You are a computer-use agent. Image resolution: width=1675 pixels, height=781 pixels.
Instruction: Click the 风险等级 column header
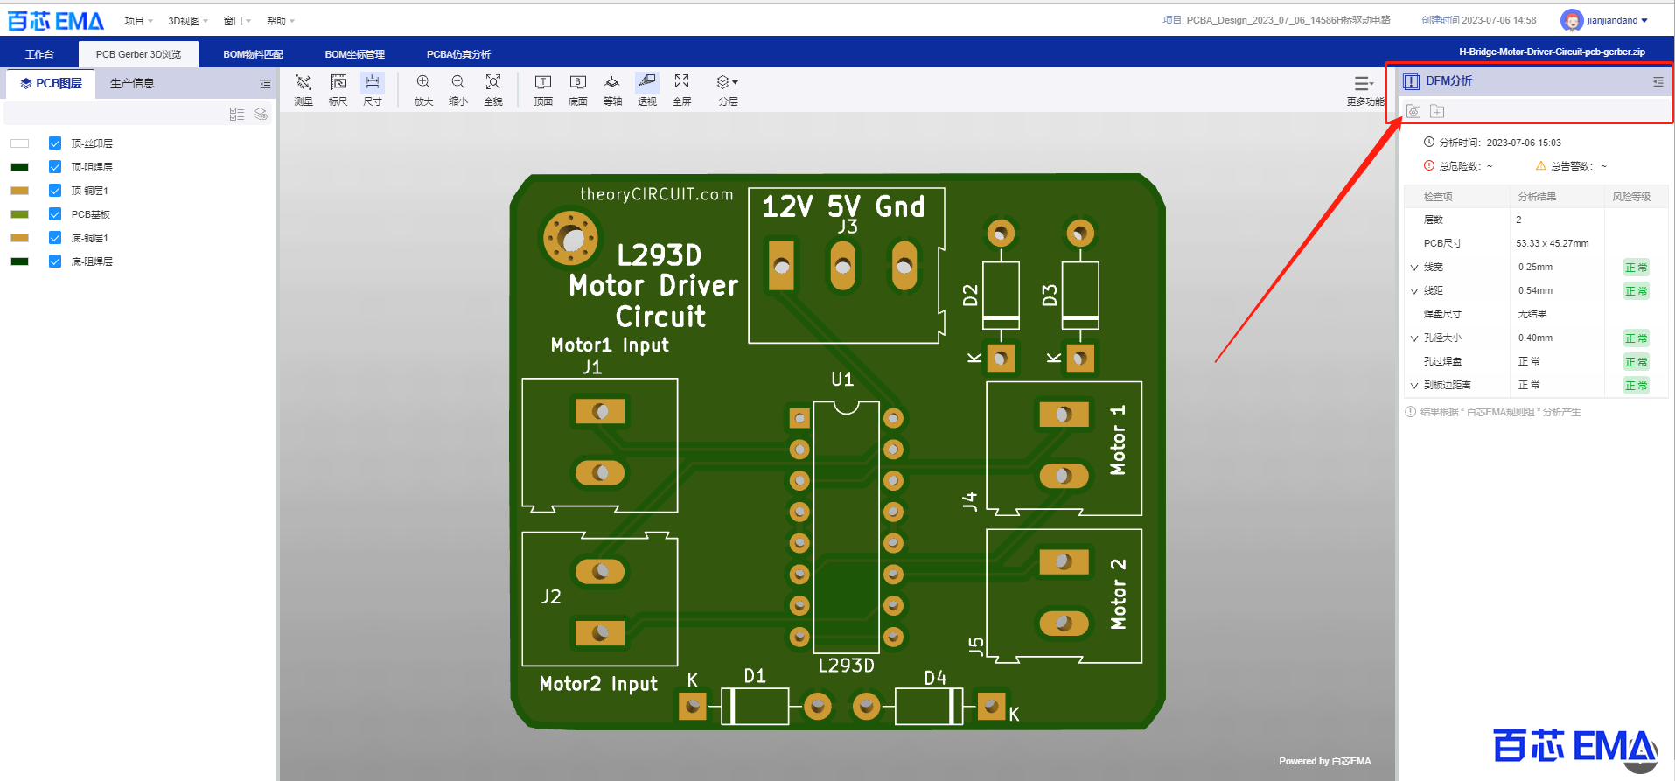click(x=1631, y=197)
